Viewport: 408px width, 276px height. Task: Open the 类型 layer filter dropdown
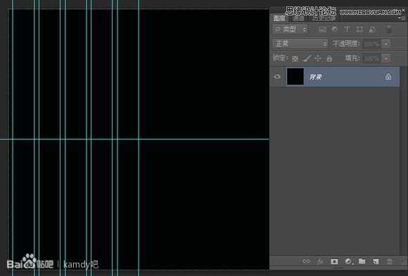pos(291,30)
